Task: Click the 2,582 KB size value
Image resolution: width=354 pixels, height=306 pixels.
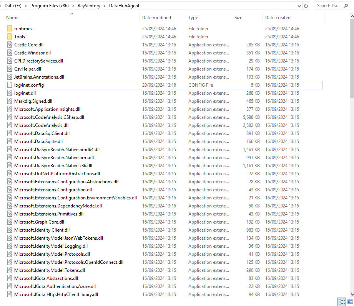Action: (251, 125)
